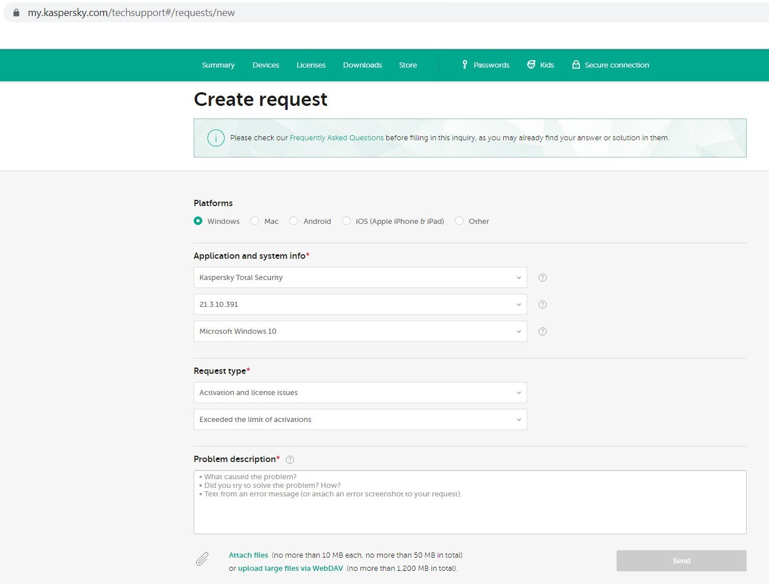Select the Other platform radio button
This screenshot has width=769, height=584.
460,221
